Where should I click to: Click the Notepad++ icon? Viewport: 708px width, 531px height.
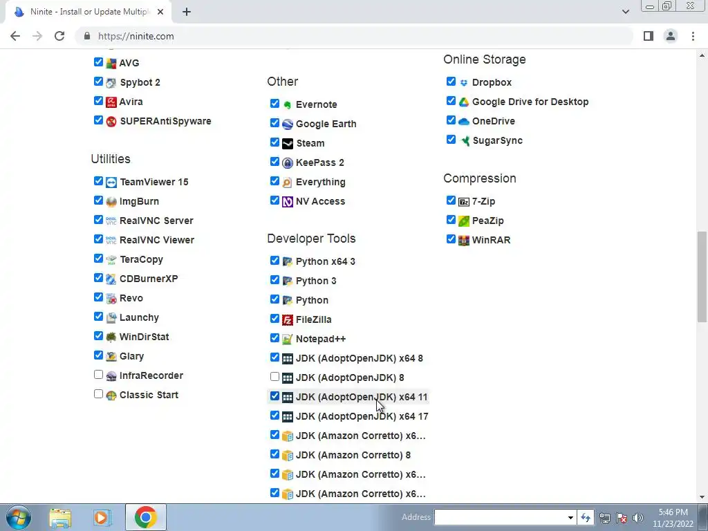[288, 339]
